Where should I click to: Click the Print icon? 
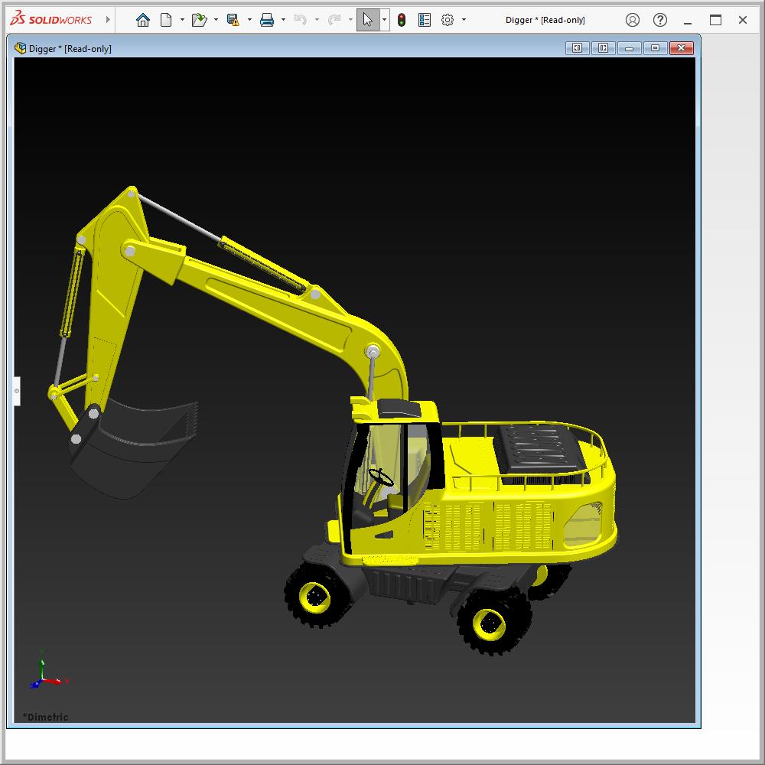(x=267, y=20)
